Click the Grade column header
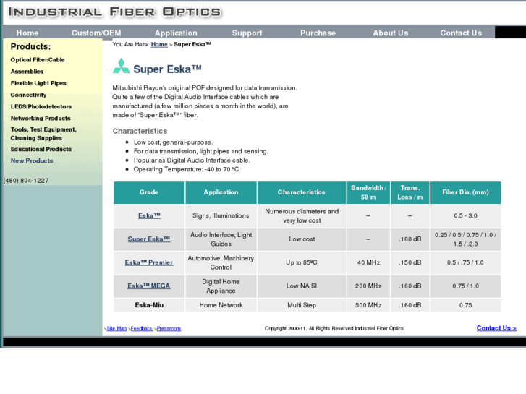 [x=149, y=192]
